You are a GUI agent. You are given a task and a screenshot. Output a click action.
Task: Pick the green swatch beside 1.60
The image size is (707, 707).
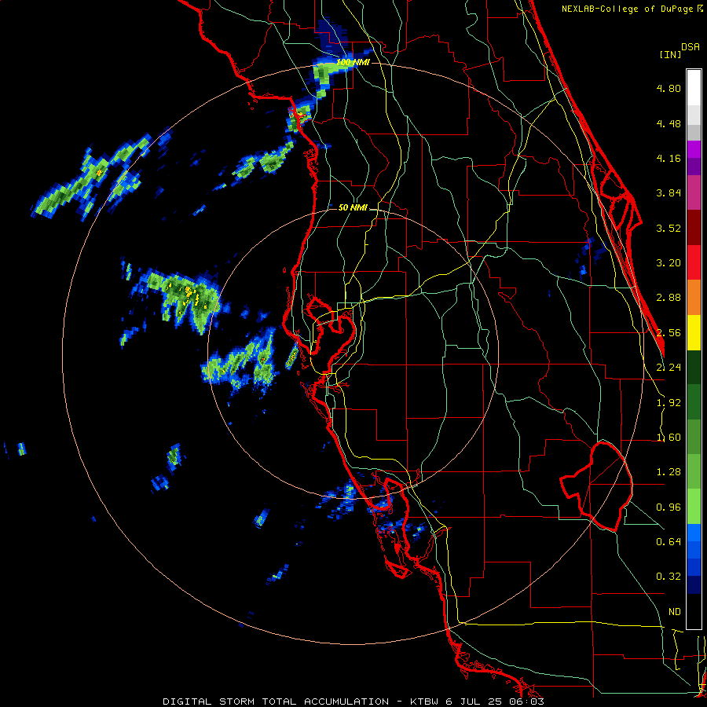(x=694, y=437)
